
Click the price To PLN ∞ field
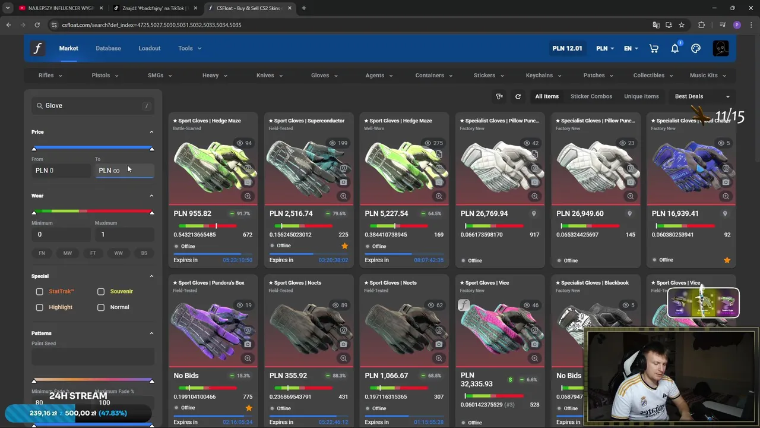point(124,171)
